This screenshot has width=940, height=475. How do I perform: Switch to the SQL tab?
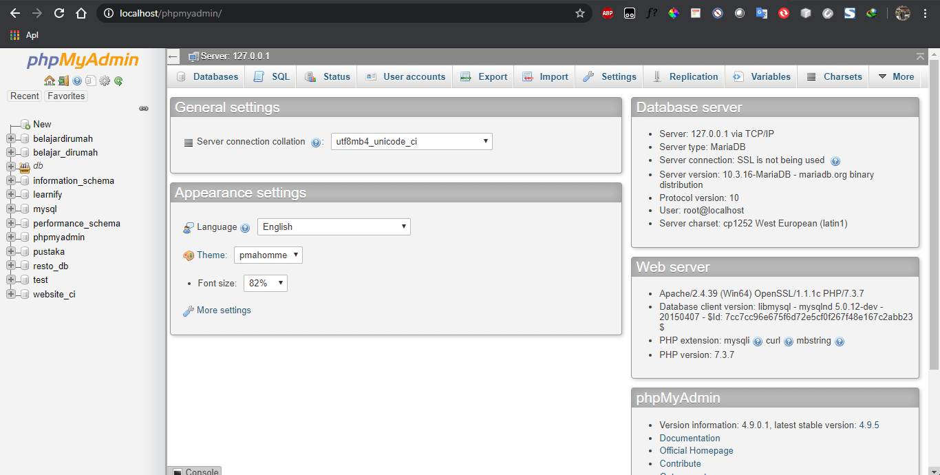click(270, 76)
